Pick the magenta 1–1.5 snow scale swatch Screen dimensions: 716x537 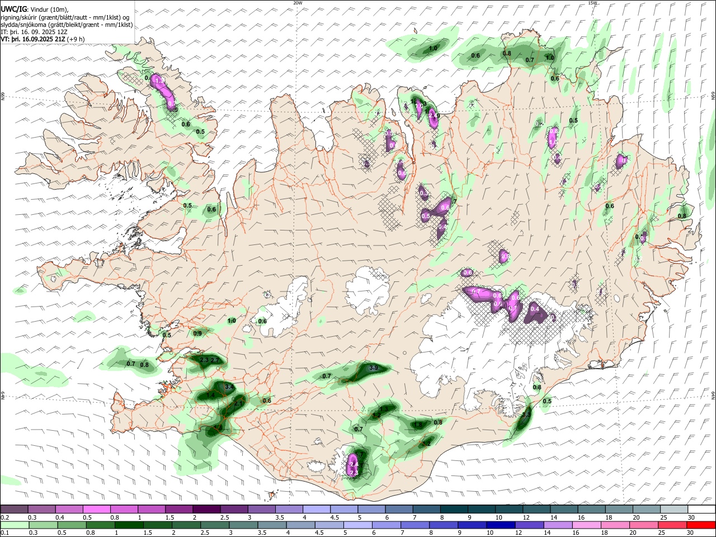point(152,510)
